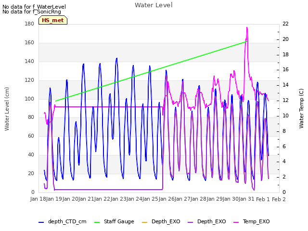Image resolution: width=308 pixels, height=231 pixels.
Task: Click the magenta Temp_EXO legend swatch
Action: coord(236,222)
